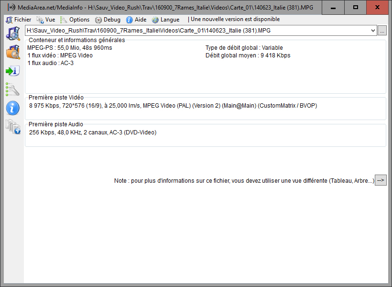This screenshot has height=287, width=392.
Task: Close the MediaInfo window
Action: click(x=378, y=8)
